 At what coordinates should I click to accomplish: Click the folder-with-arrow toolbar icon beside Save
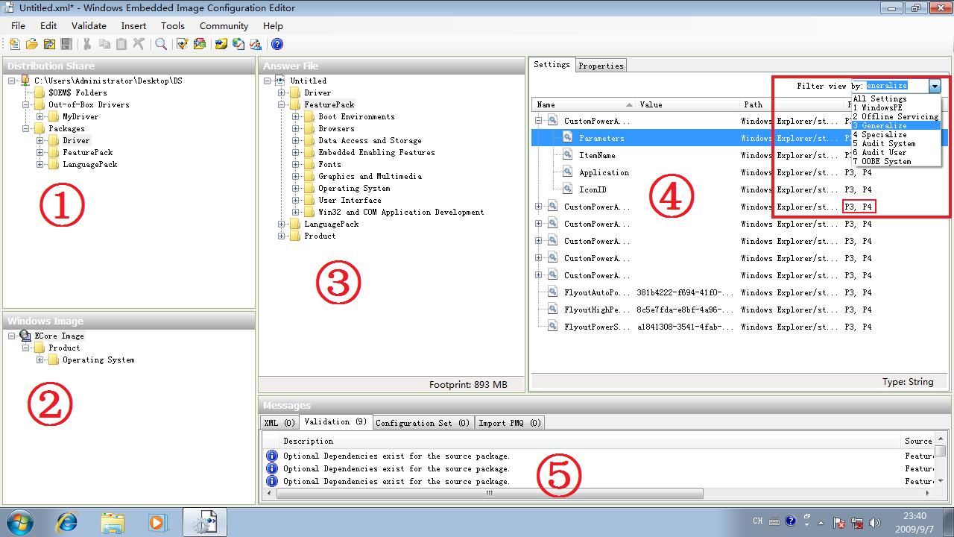pyautogui.click(x=49, y=44)
